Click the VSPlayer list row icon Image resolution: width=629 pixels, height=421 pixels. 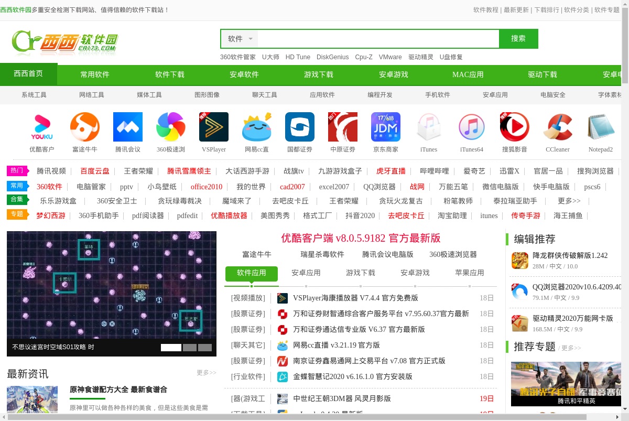283,298
